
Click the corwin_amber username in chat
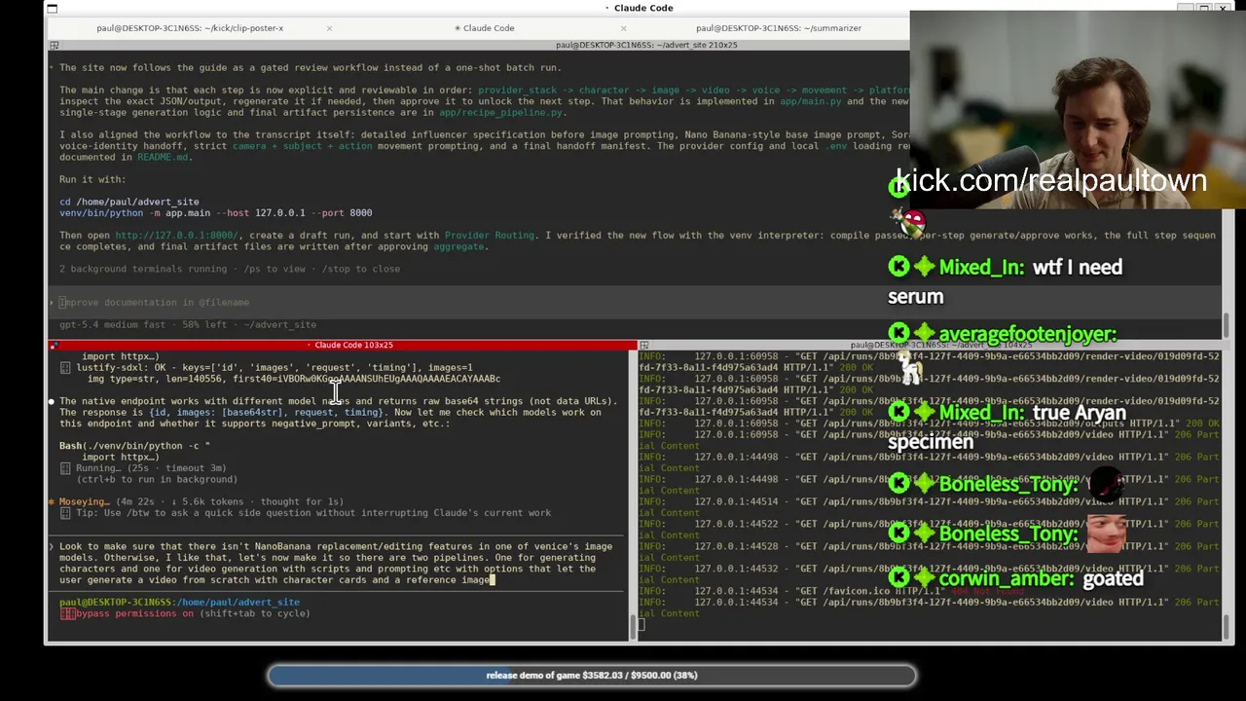pyautogui.click(x=1004, y=579)
